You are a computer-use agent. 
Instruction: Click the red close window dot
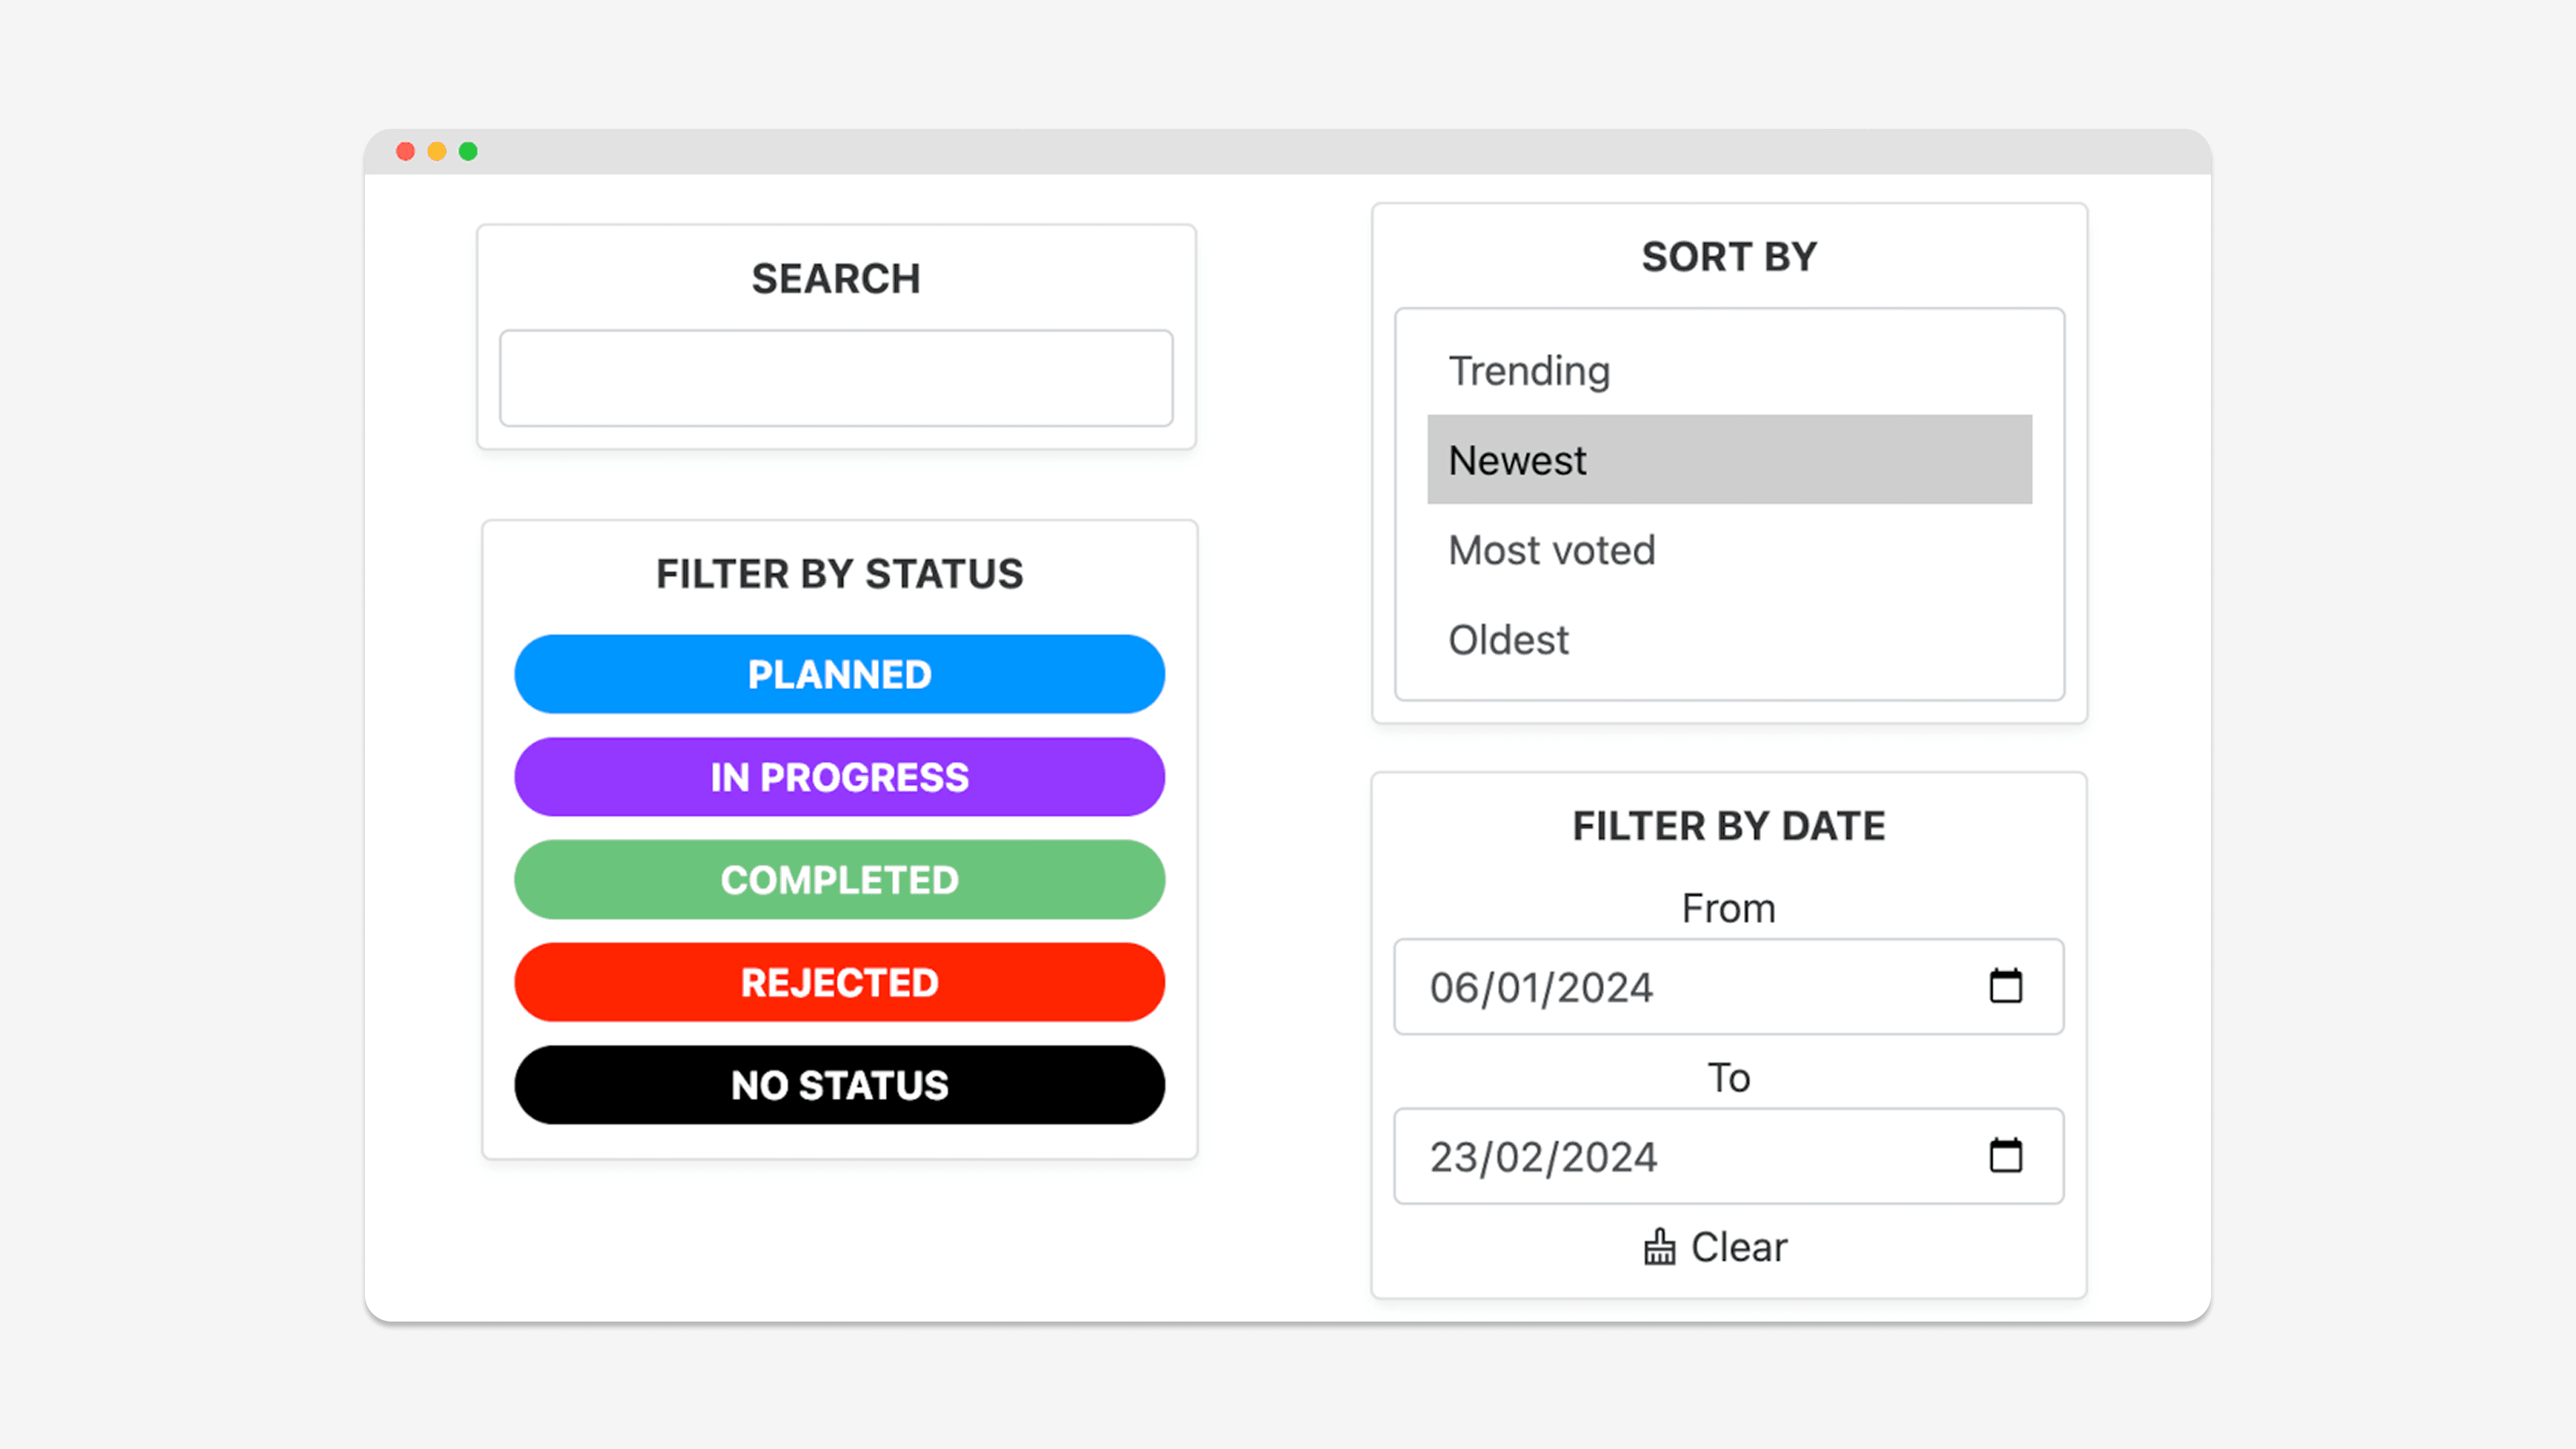[405, 151]
